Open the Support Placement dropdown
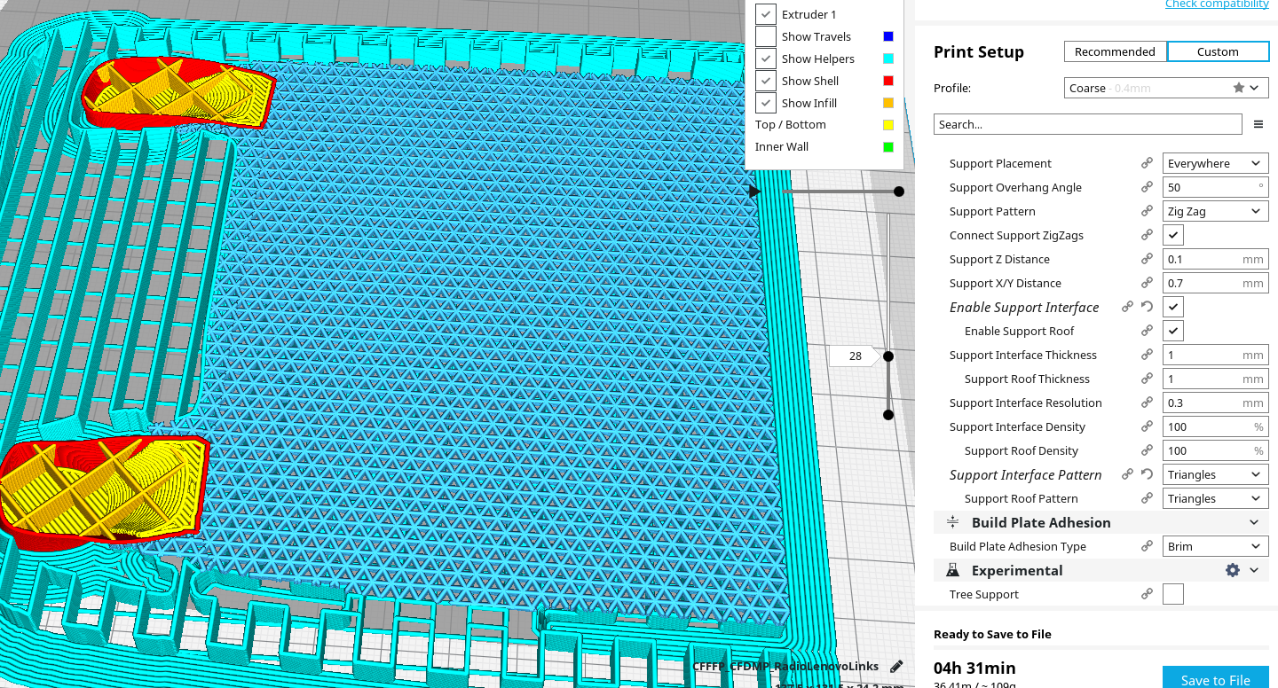The width and height of the screenshot is (1278, 688). tap(1215, 163)
